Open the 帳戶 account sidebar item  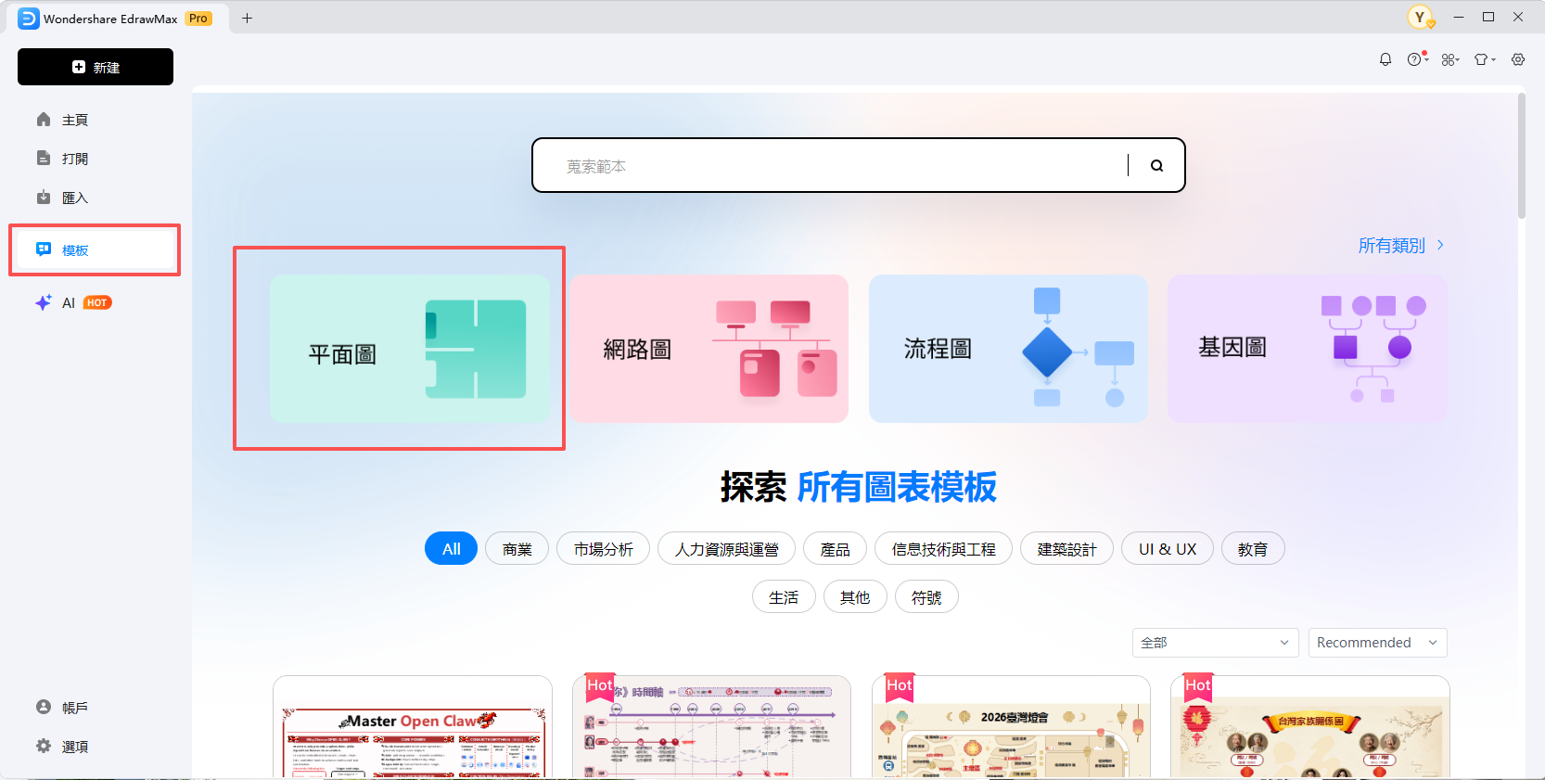click(96, 707)
